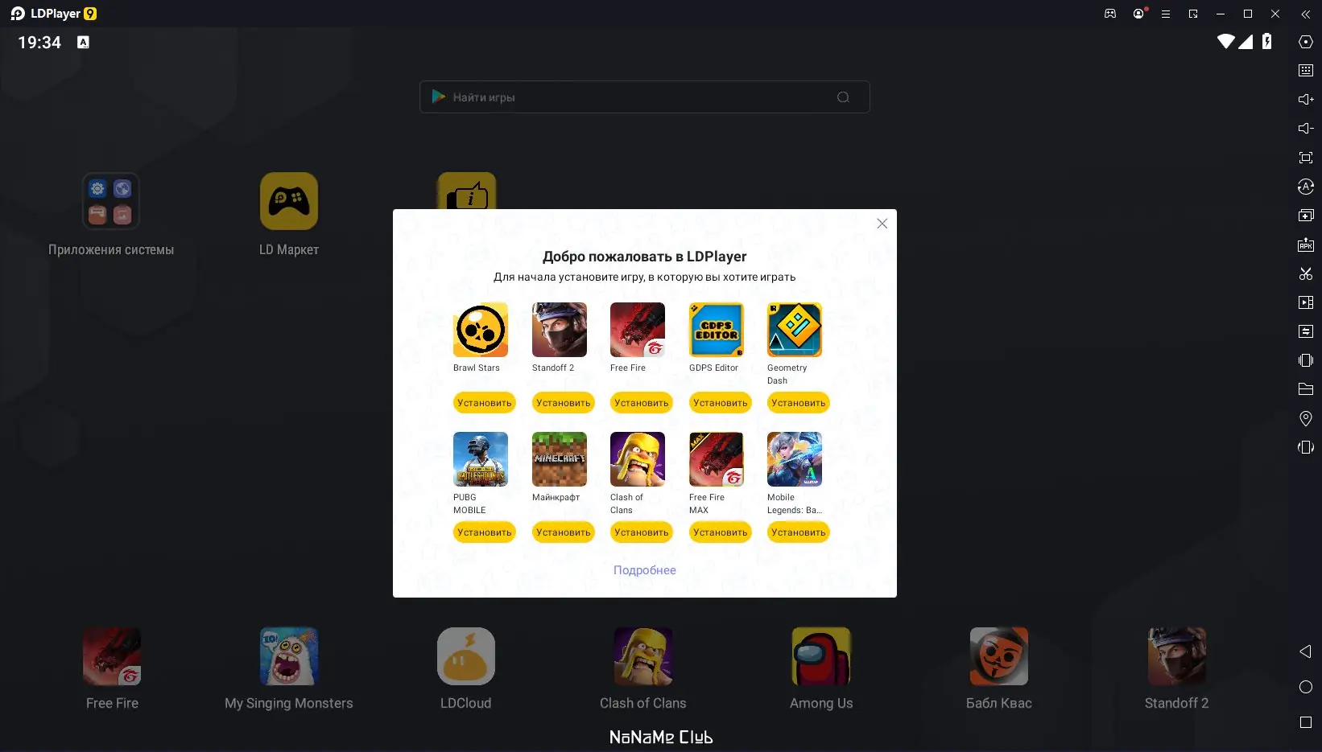Viewport: 1322px width, 752px height.
Task: Install Free Fire MAX via its Установить button
Action: [x=721, y=532]
